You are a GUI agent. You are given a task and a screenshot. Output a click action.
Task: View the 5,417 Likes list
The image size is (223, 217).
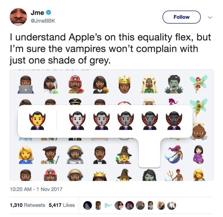62,205
